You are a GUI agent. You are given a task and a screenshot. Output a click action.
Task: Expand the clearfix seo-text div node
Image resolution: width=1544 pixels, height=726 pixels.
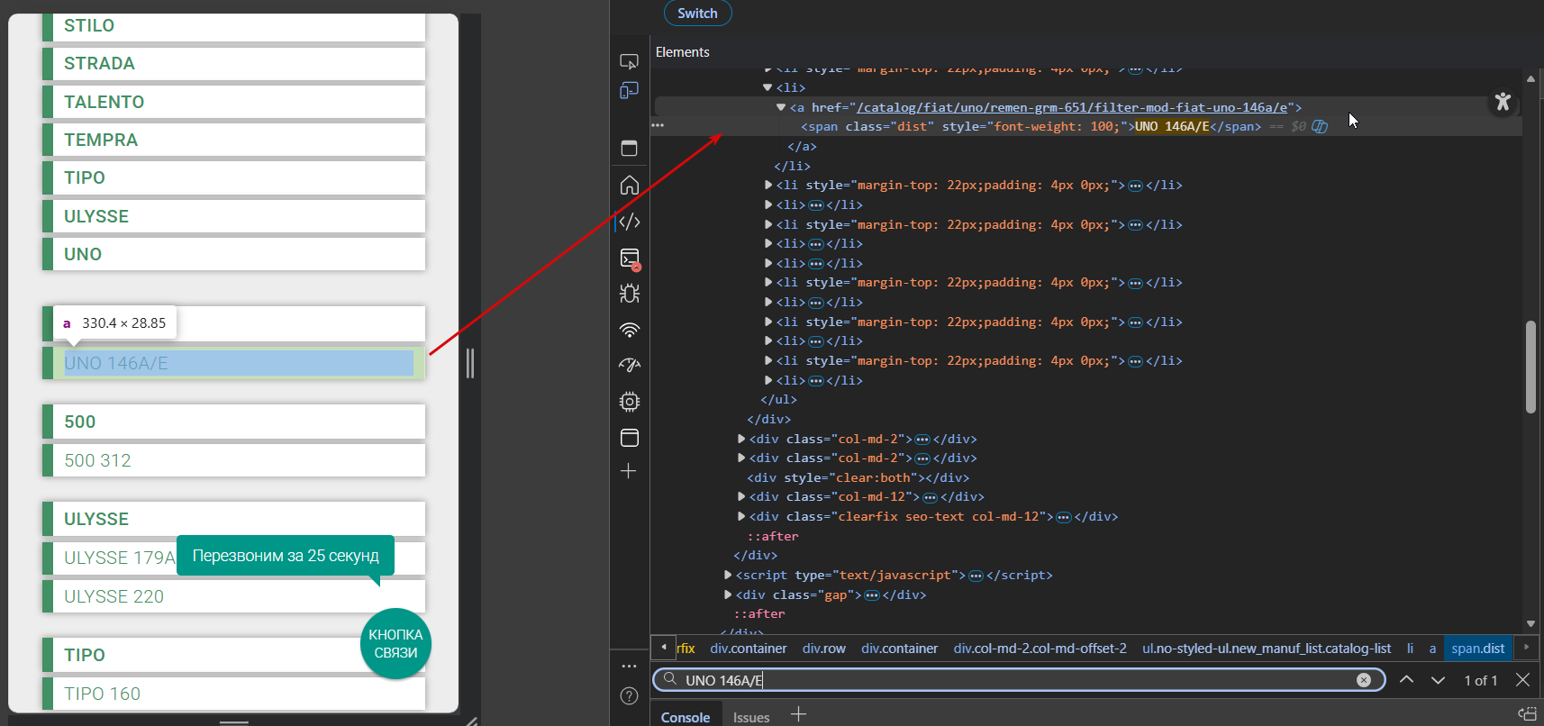[741, 517]
